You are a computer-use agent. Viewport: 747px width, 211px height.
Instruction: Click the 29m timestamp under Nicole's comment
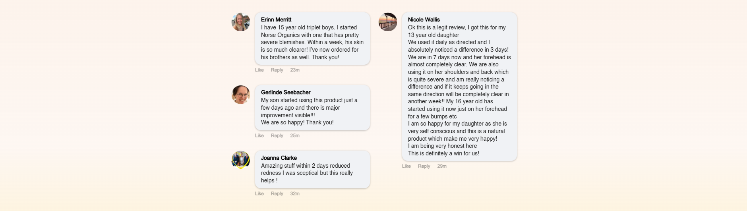pos(442,166)
